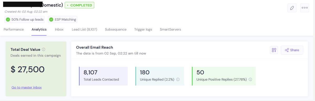Select the Analytics tab
315x101 pixels.
pyautogui.click(x=39, y=30)
